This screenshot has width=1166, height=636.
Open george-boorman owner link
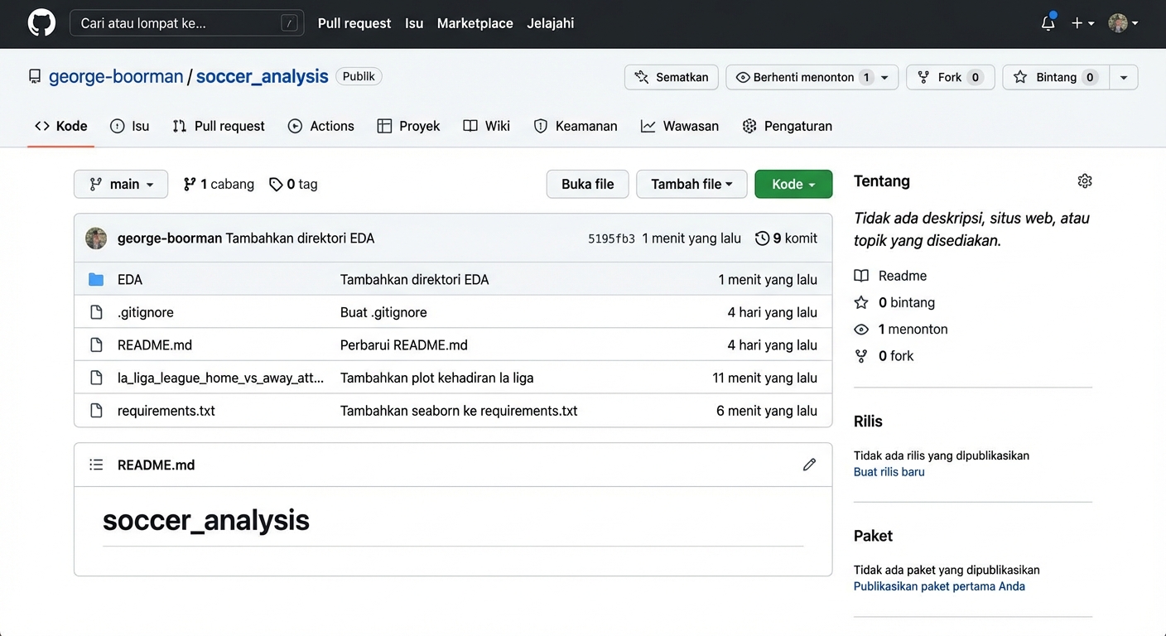[116, 77]
